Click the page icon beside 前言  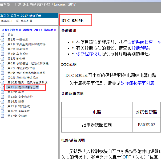pyautogui.click(x=3, y=35)
